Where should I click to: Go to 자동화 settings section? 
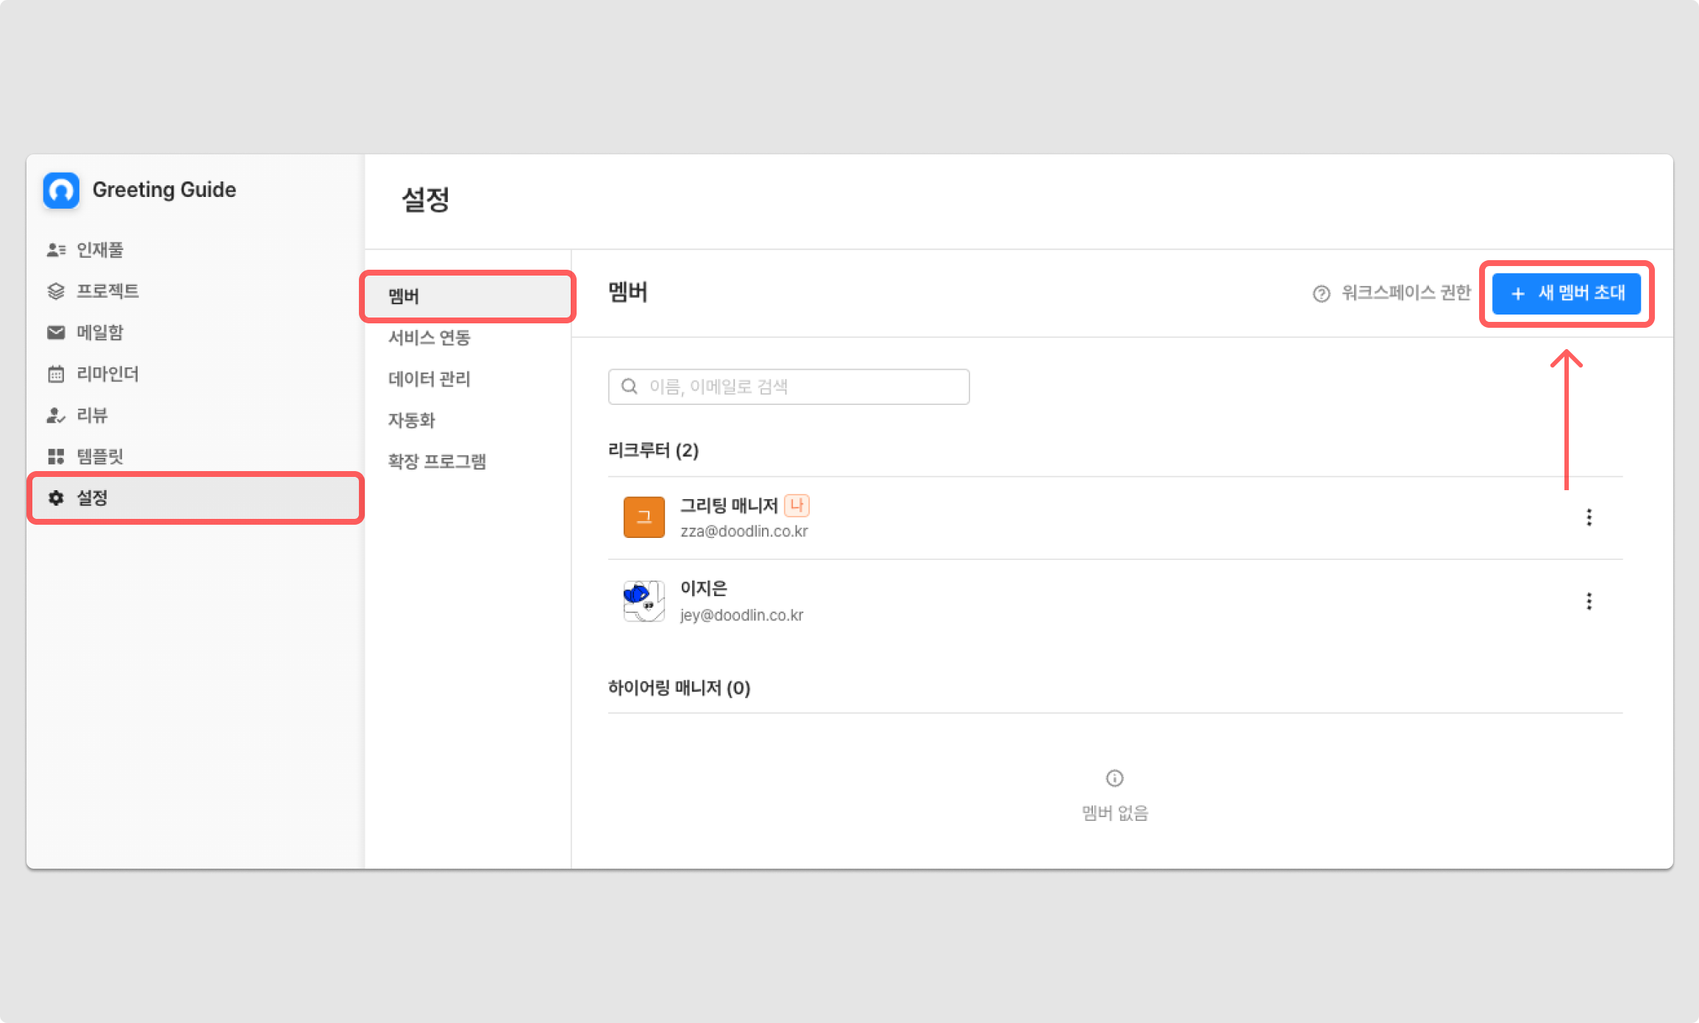[411, 420]
